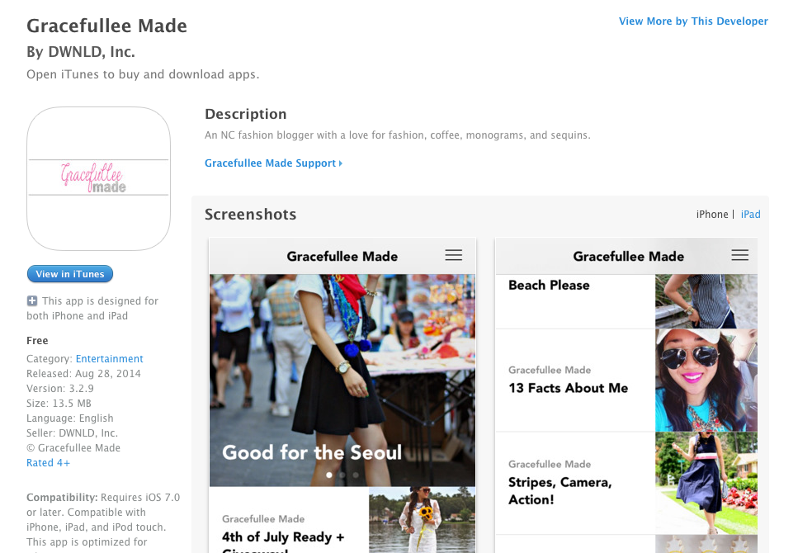The height and width of the screenshot is (553, 798).
Task: Click the Rated 4+ link
Action: pyautogui.click(x=48, y=463)
